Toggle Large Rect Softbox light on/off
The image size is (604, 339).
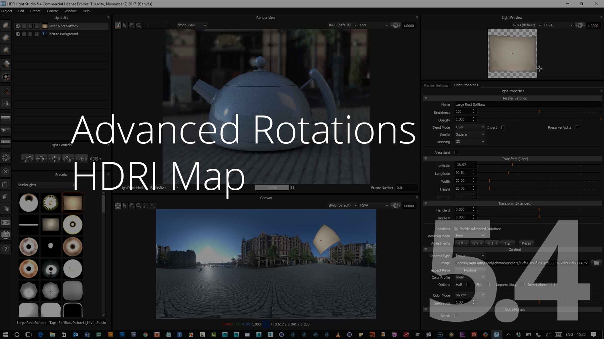click(18, 26)
